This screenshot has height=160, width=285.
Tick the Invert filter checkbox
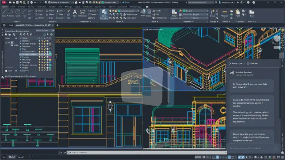click(6, 71)
